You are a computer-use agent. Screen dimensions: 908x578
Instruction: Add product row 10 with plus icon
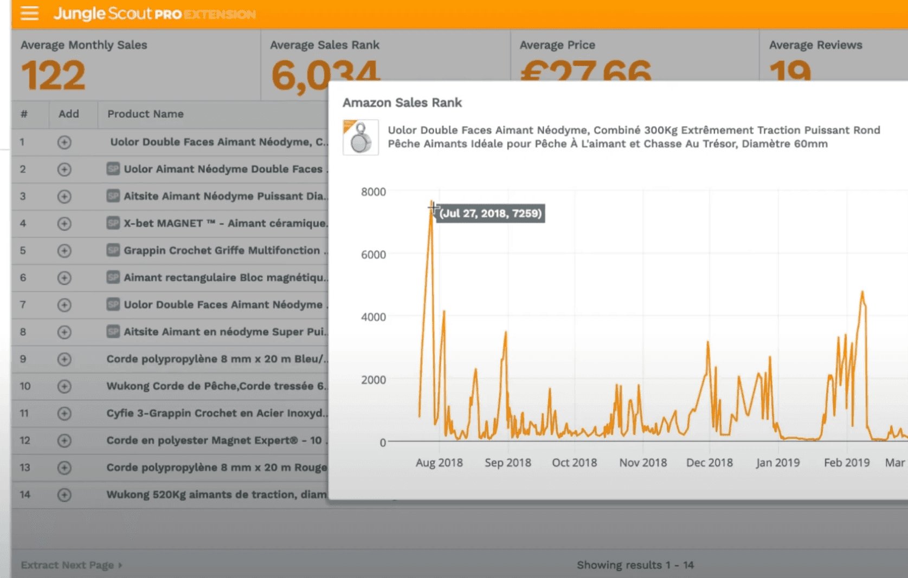tap(64, 386)
